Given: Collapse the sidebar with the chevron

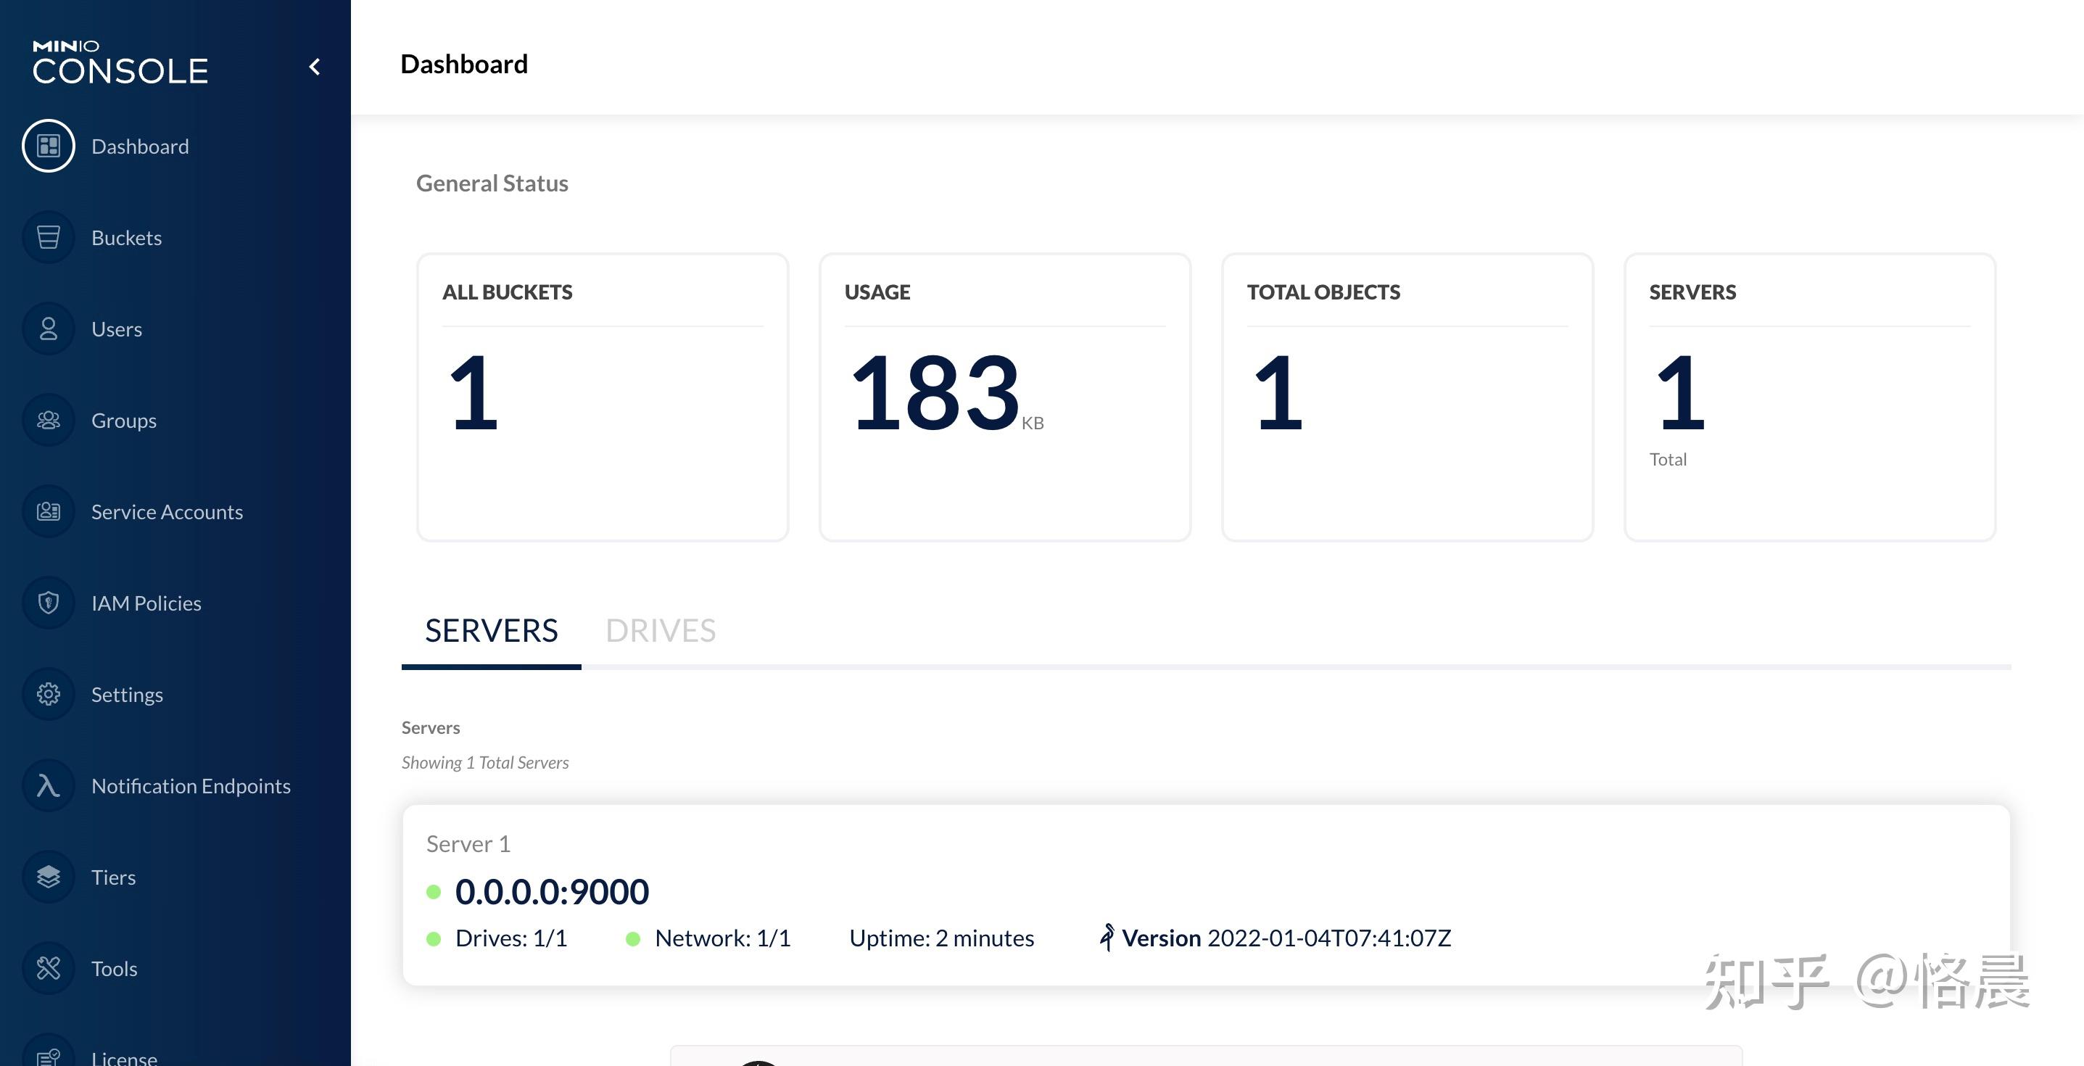Looking at the screenshot, I should tap(315, 67).
